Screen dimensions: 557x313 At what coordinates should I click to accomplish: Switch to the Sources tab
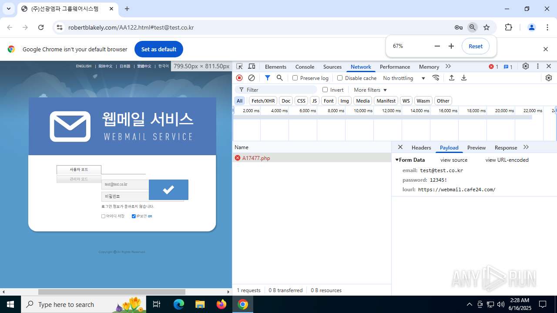[x=332, y=67]
